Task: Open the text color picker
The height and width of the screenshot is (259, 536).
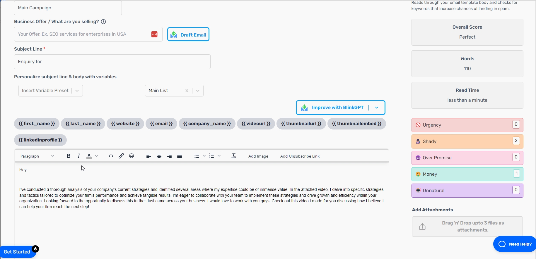Action: (89, 156)
